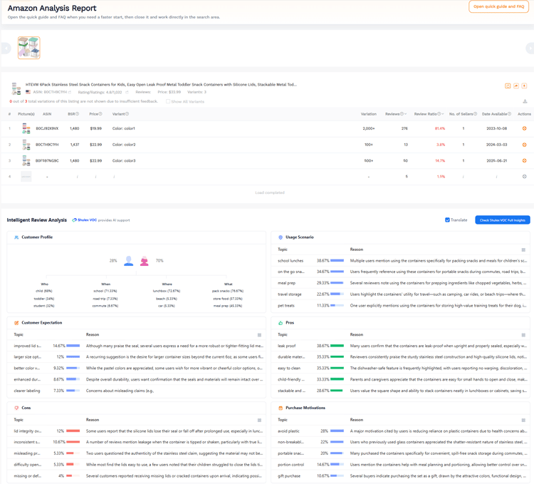Download the variations table via gray icon

click(x=525, y=101)
